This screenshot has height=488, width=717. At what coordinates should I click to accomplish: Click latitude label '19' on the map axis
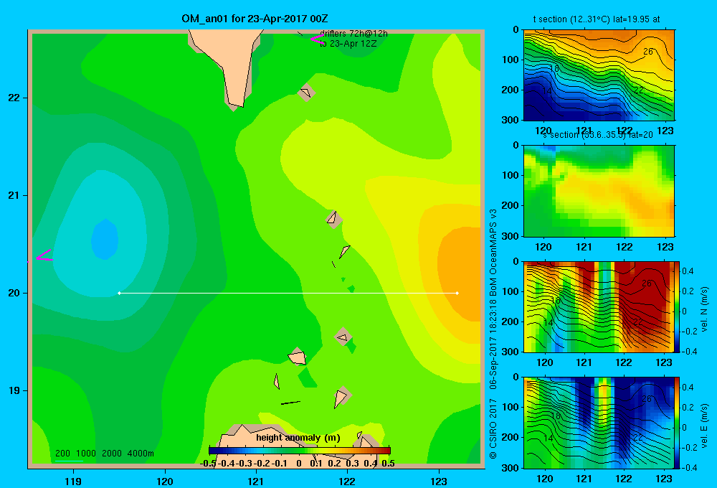14,390
